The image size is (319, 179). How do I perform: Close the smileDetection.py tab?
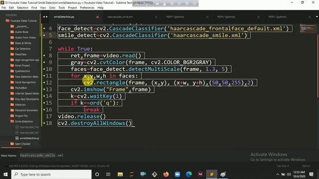click(x=98, y=17)
